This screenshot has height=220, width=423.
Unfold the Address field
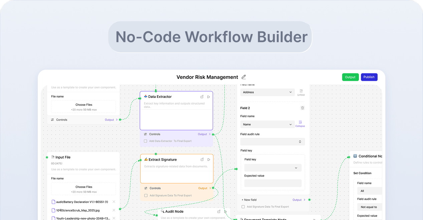pyautogui.click(x=301, y=92)
